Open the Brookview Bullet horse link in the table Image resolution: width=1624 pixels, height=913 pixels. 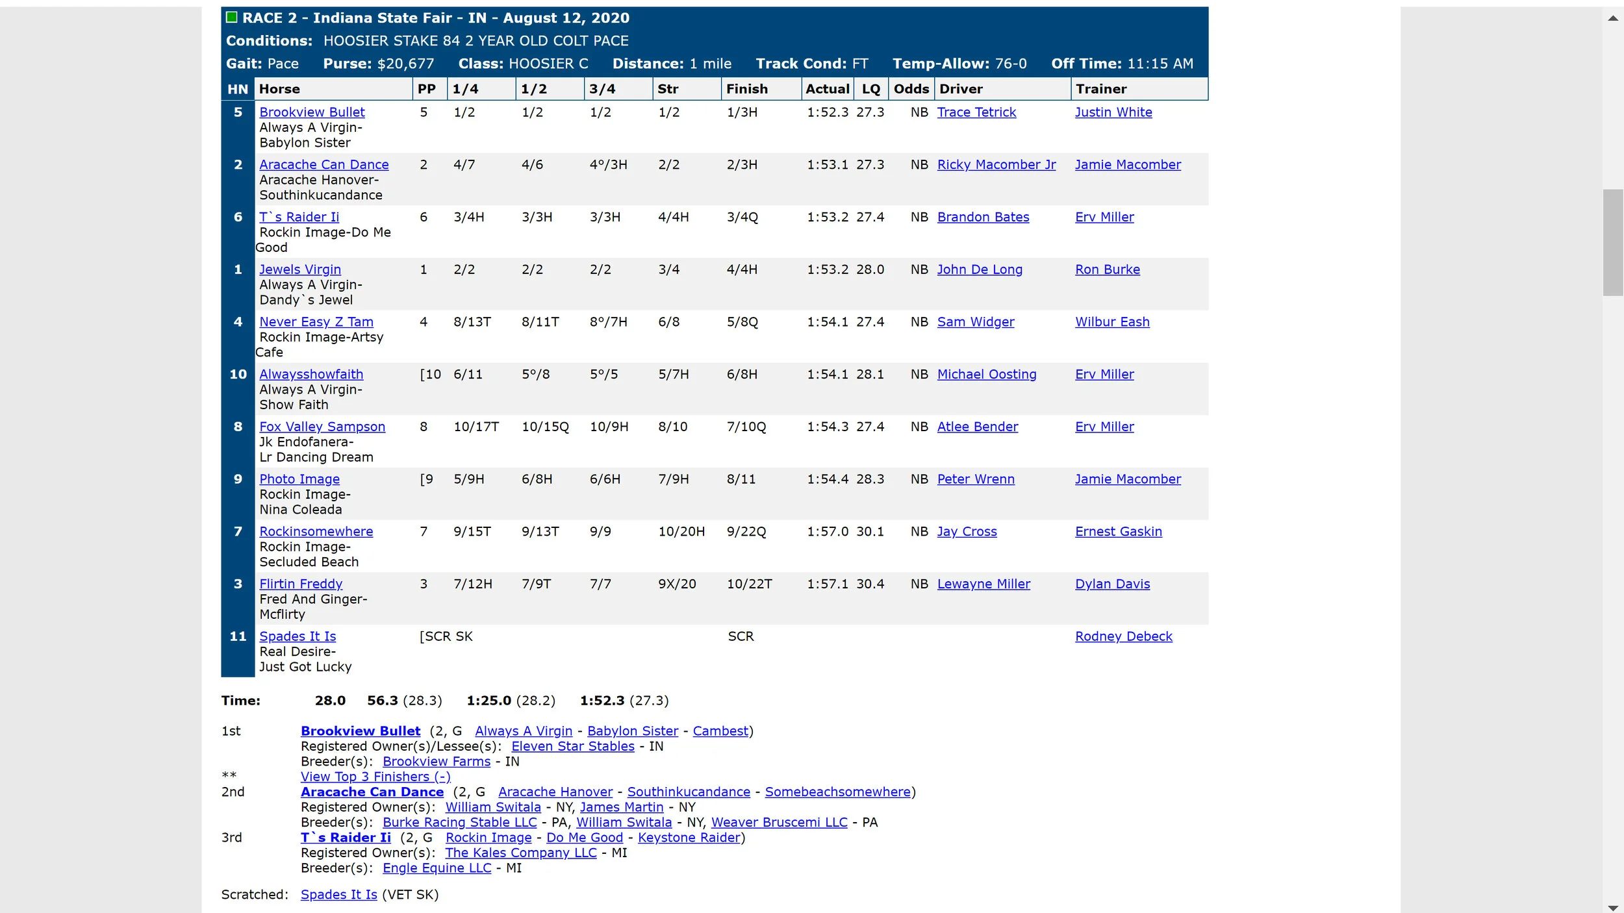click(x=312, y=112)
